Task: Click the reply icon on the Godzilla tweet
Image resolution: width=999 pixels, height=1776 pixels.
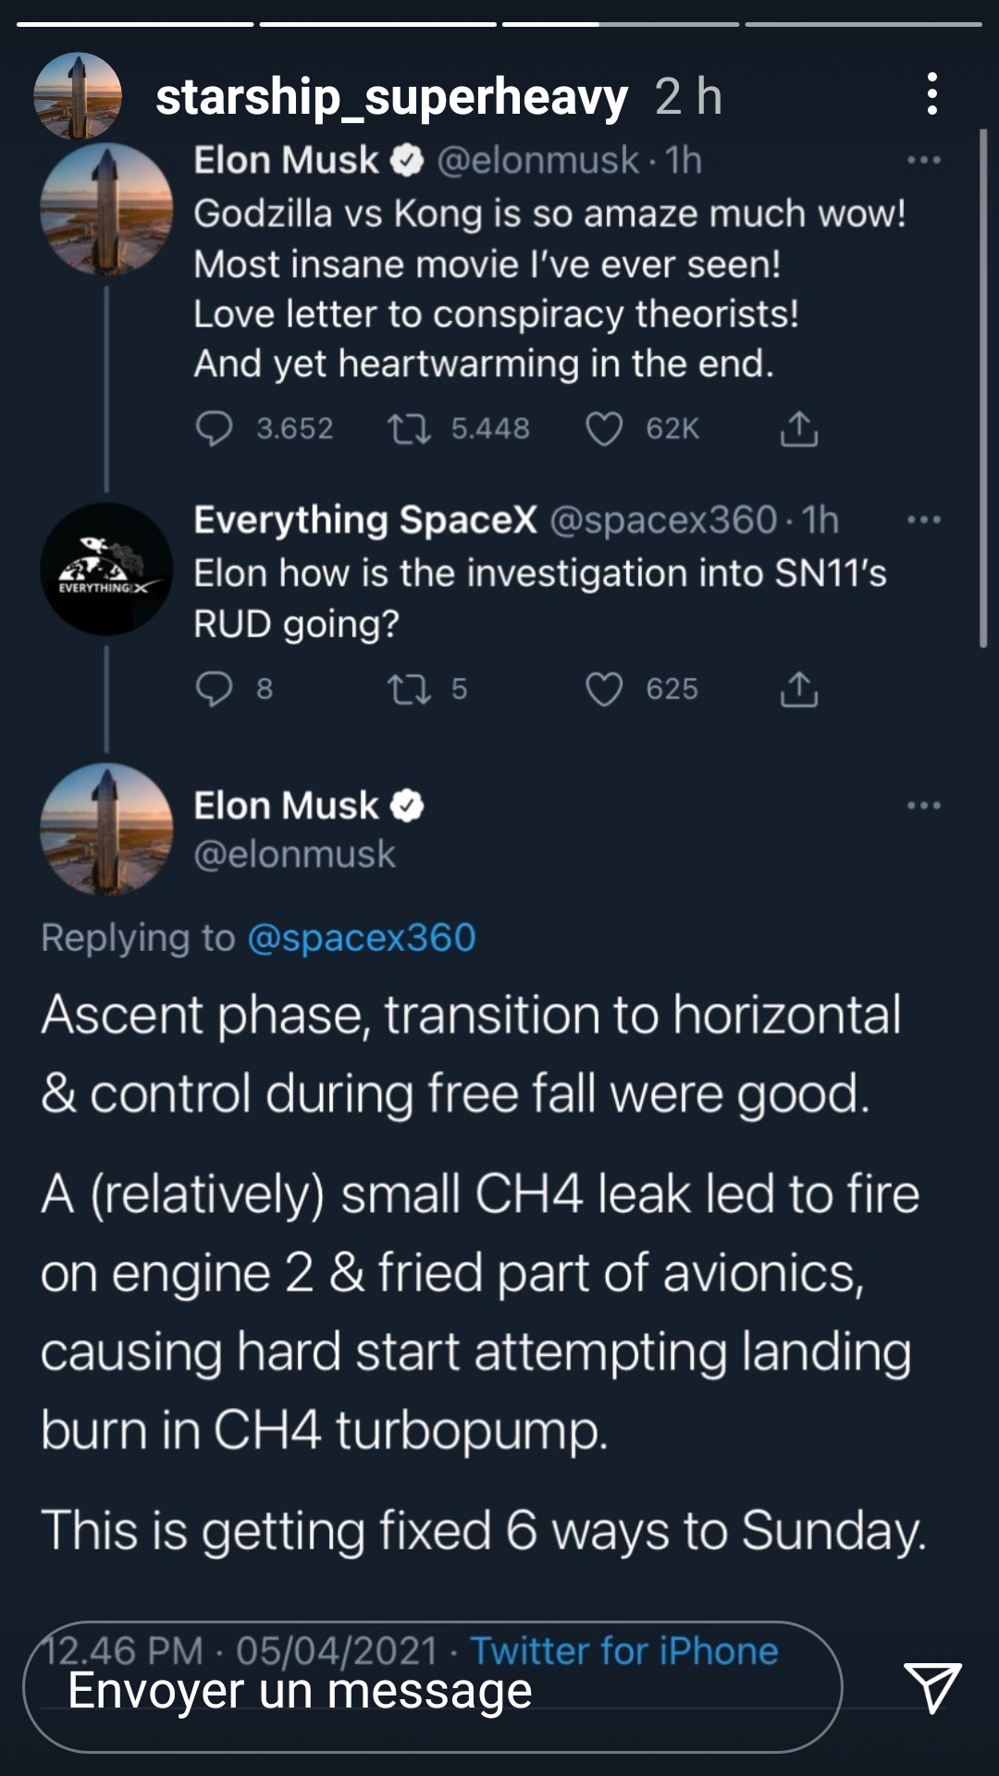Action: click(x=215, y=428)
